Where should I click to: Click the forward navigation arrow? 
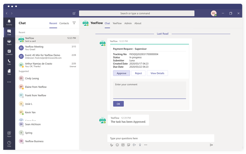(12, 13)
